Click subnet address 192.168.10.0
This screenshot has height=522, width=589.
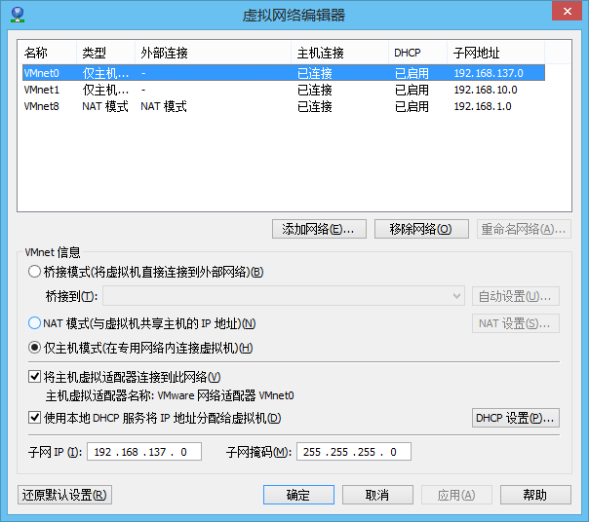coord(486,90)
